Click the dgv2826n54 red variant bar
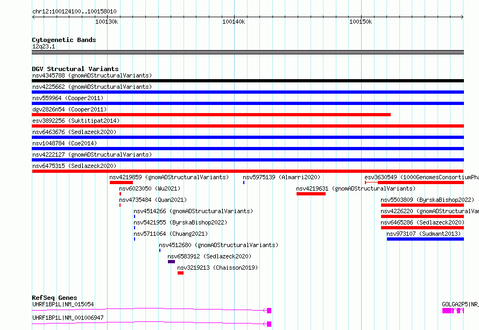The width and height of the screenshot is (479, 330). (211, 115)
